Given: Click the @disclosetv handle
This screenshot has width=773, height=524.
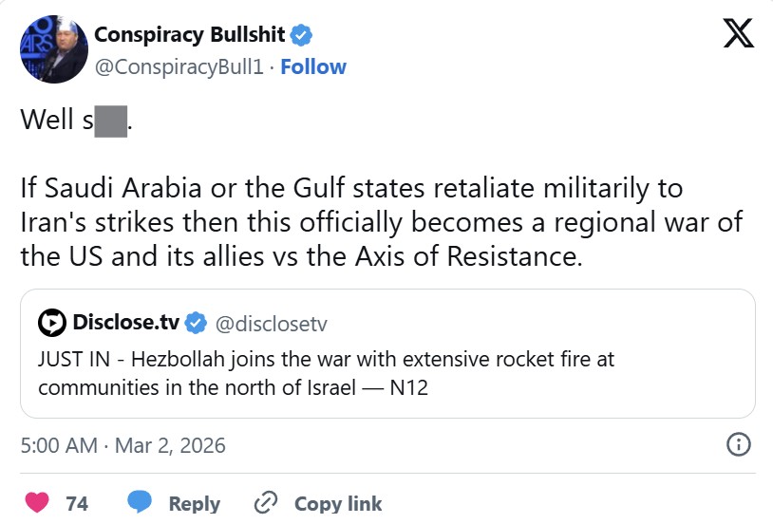Looking at the screenshot, I should click(x=272, y=324).
